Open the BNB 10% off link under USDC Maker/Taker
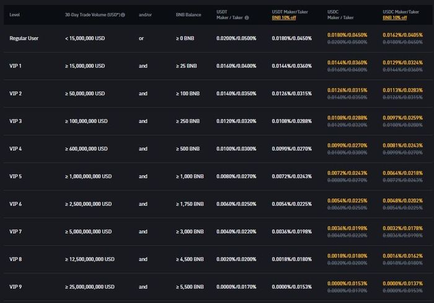The height and width of the screenshot is (303, 434). tap(394, 18)
